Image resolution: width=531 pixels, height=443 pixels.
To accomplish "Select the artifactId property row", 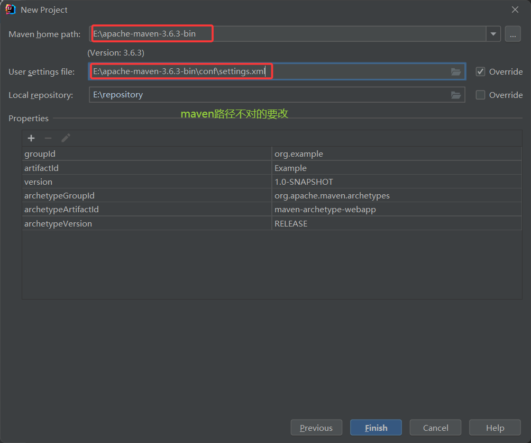I will (272, 168).
